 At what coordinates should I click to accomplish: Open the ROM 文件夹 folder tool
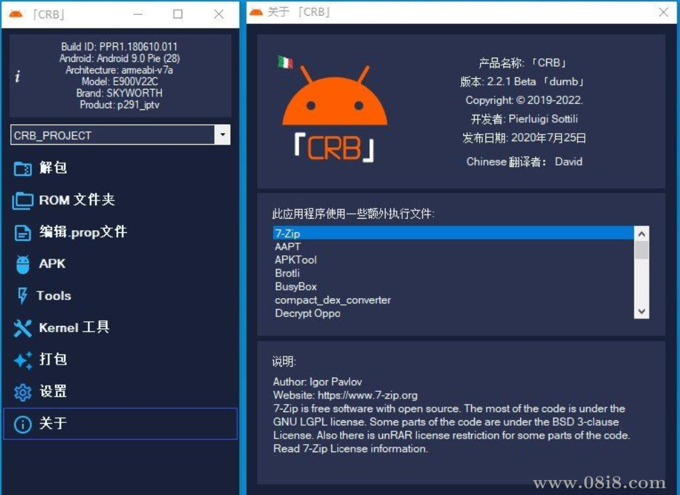(22, 200)
